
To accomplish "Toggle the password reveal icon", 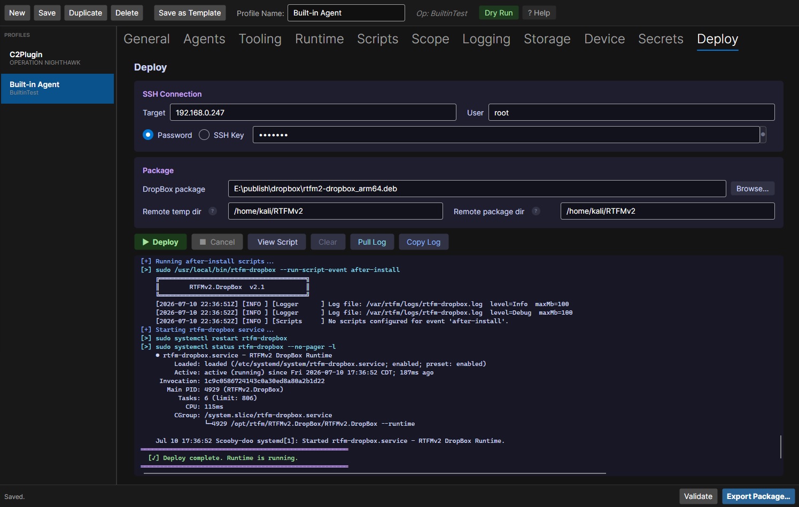I will point(763,135).
